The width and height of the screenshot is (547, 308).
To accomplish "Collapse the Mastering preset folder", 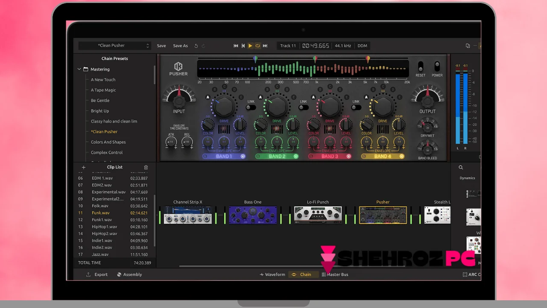I will coord(79,69).
